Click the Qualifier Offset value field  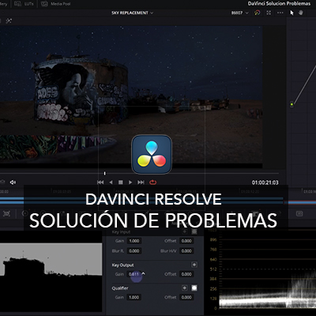pos(186,297)
